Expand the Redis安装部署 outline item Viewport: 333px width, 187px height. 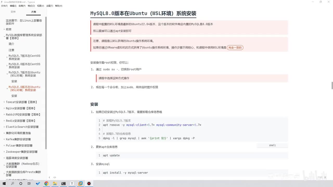point(4,121)
